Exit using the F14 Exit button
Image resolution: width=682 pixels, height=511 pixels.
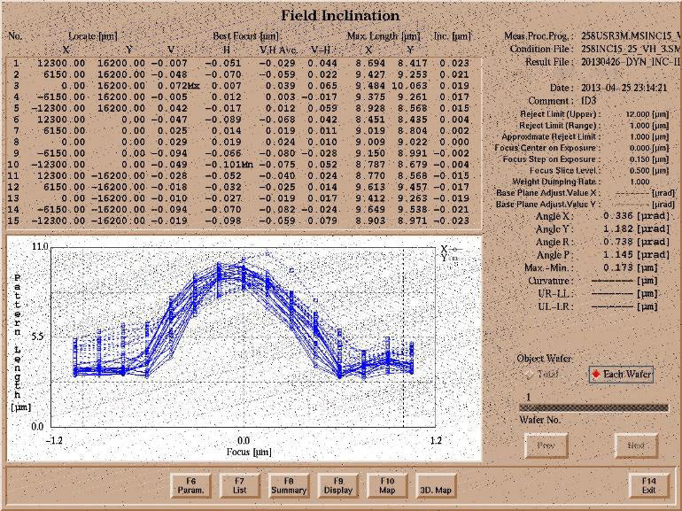pyautogui.click(x=649, y=484)
